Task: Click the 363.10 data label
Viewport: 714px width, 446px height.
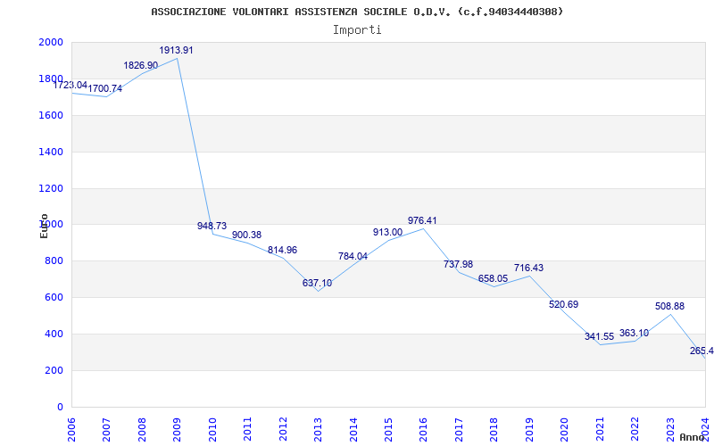Action: (635, 333)
